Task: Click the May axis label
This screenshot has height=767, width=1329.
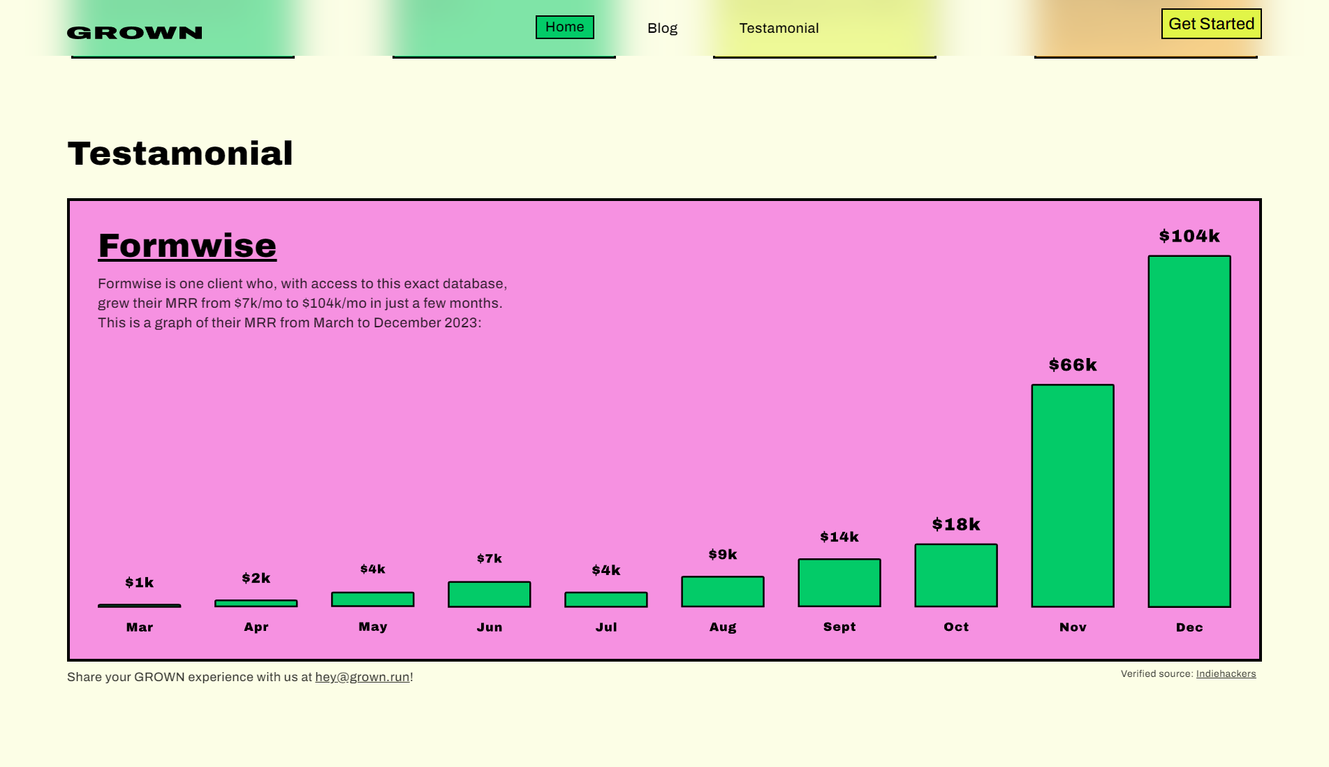Action: [x=373, y=627]
